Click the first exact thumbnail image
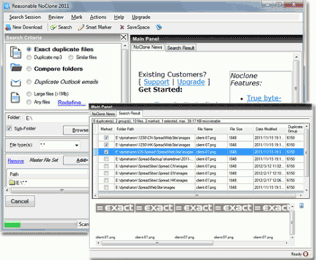The height and width of the screenshot is (260, 316). pos(115,207)
